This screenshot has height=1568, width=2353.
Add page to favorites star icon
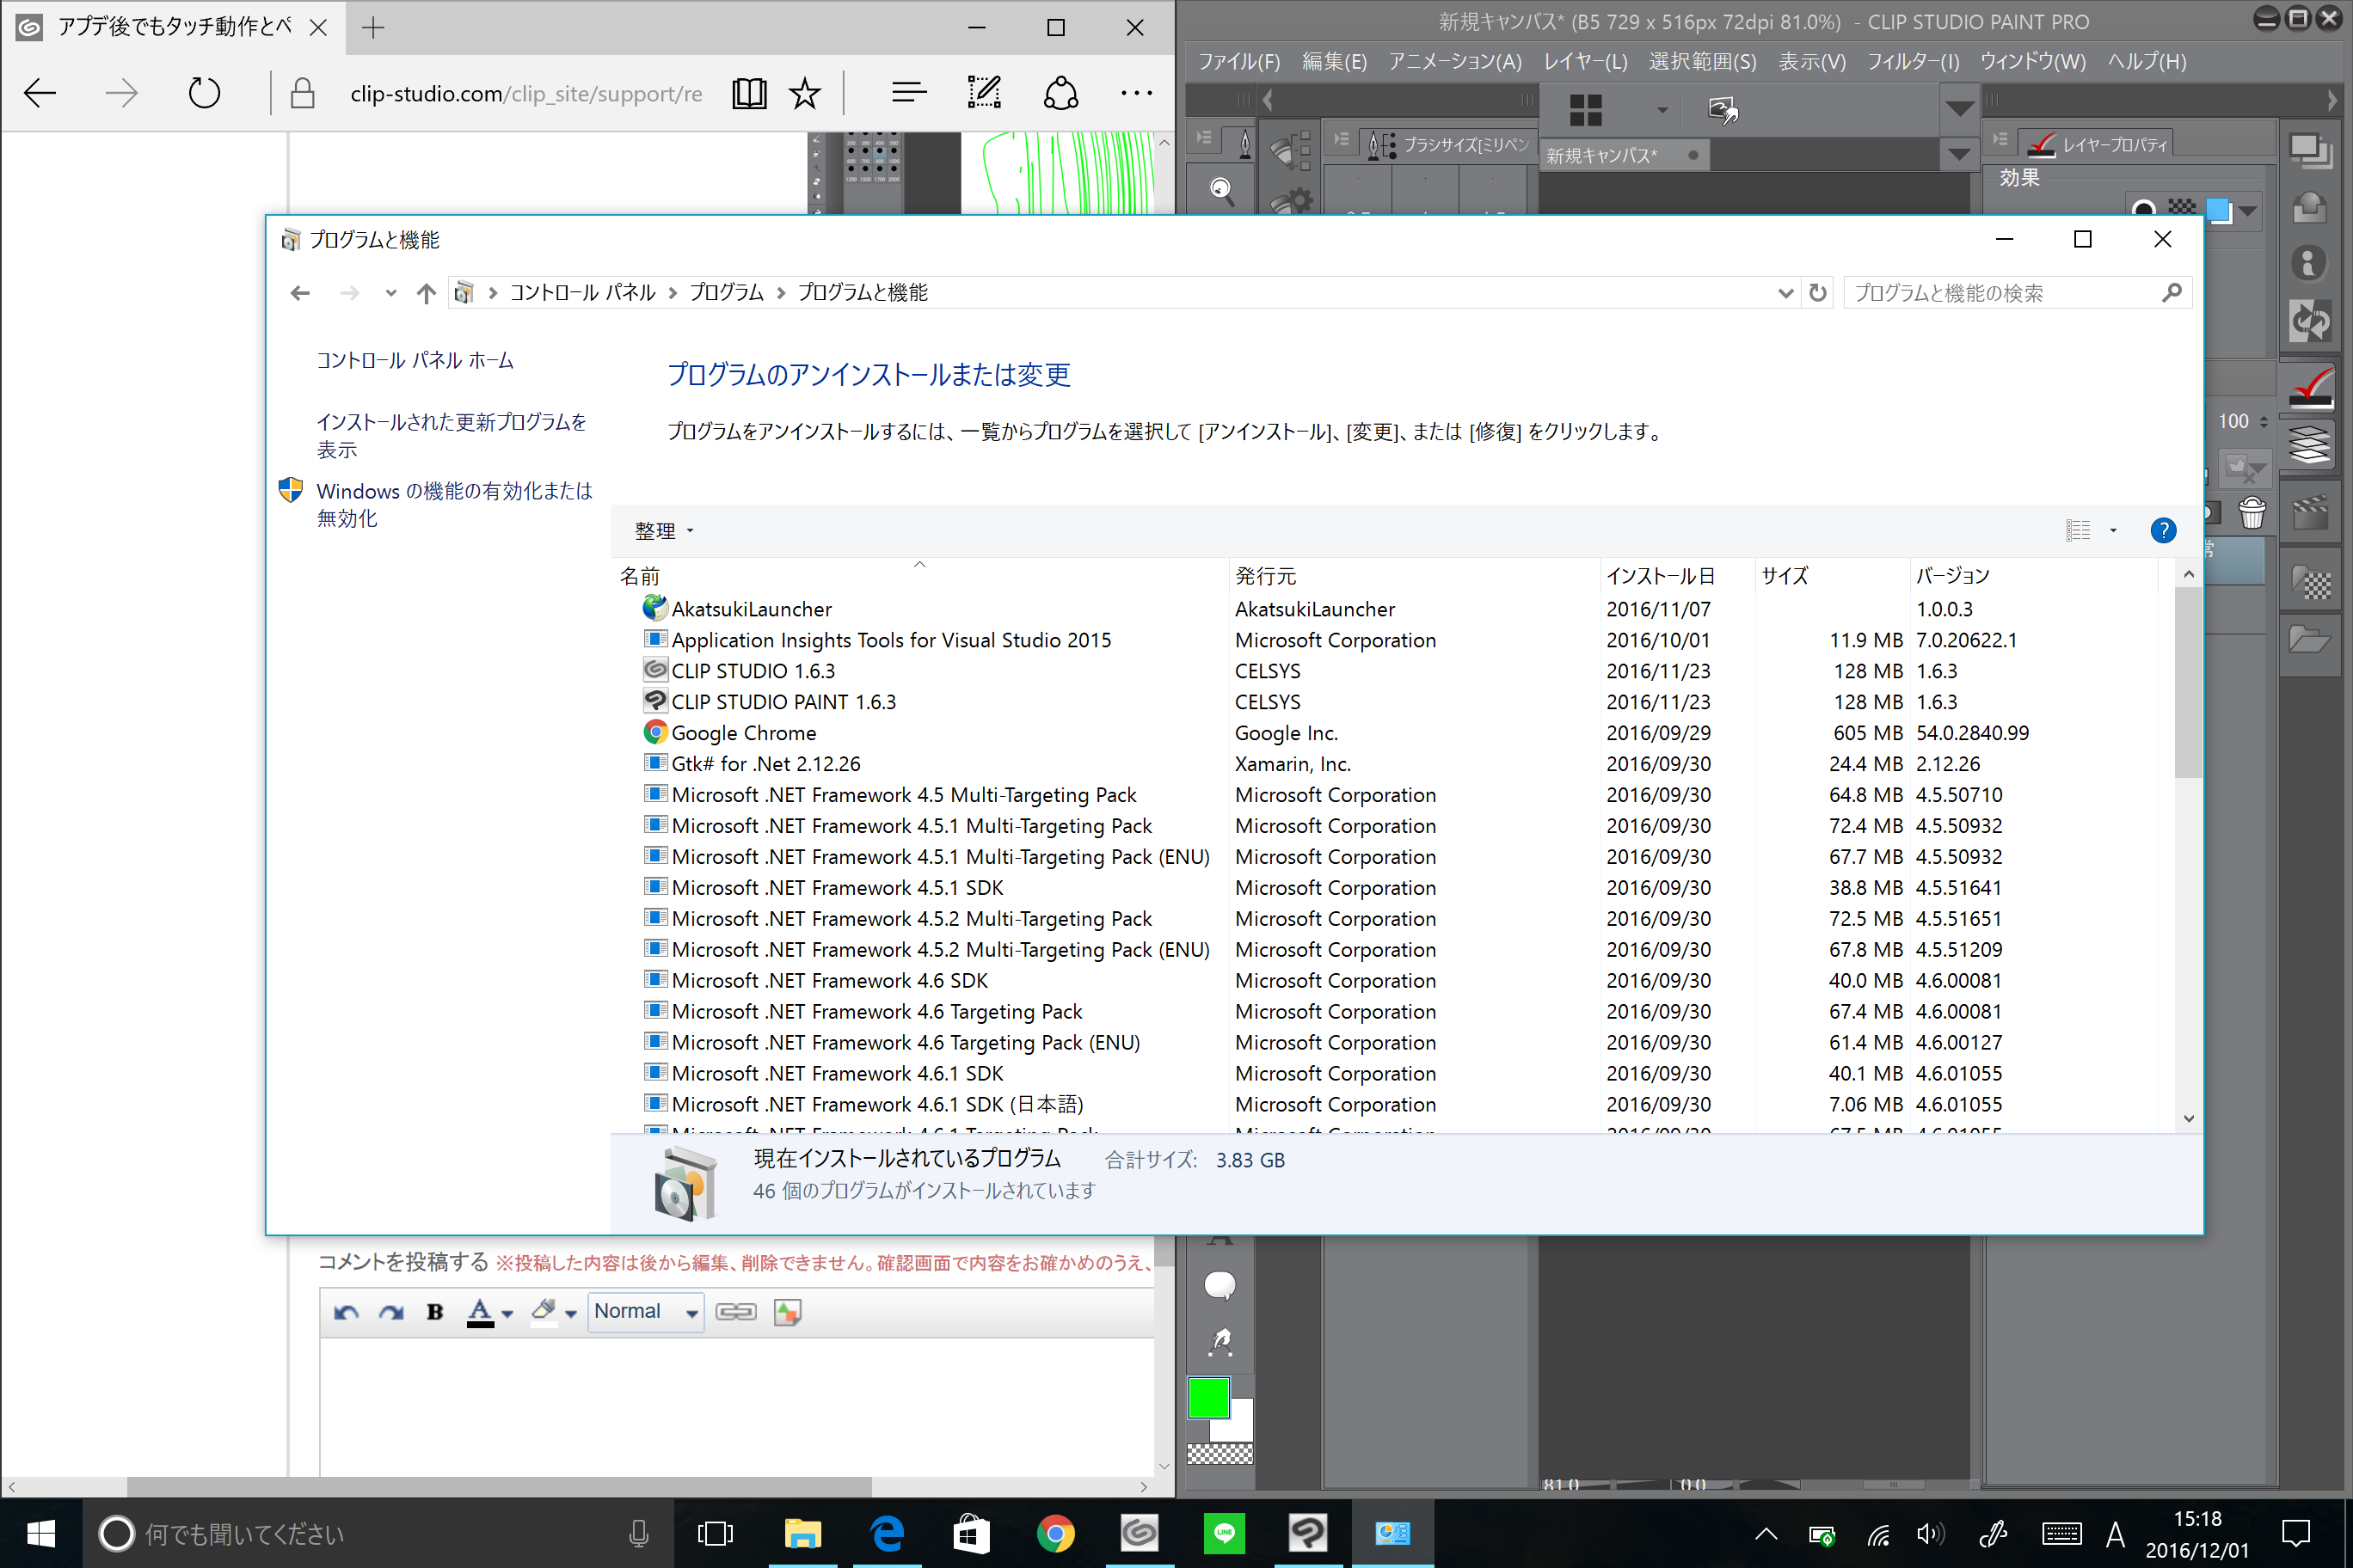(804, 94)
